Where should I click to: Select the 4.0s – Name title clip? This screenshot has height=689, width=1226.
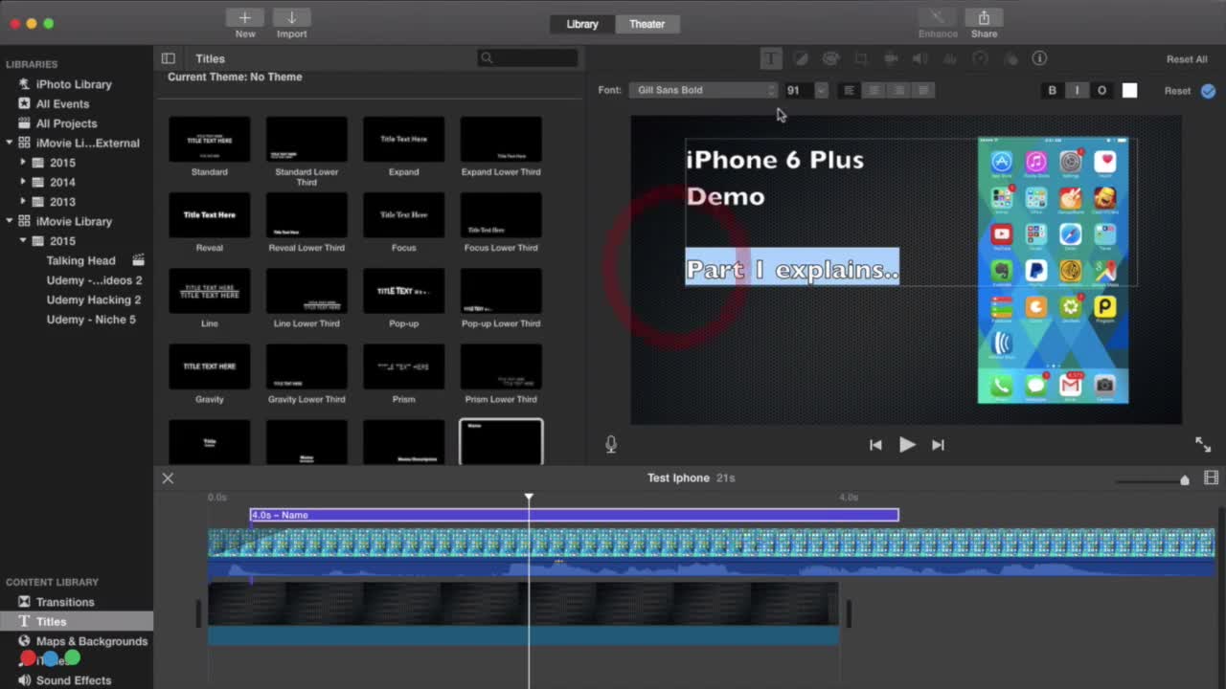575,515
